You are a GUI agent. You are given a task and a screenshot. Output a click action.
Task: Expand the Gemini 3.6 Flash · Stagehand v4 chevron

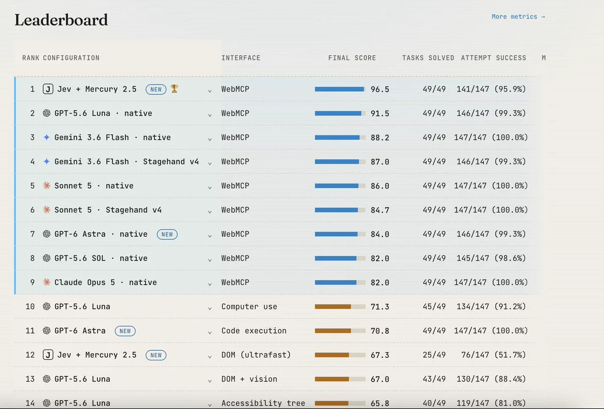coord(210,163)
